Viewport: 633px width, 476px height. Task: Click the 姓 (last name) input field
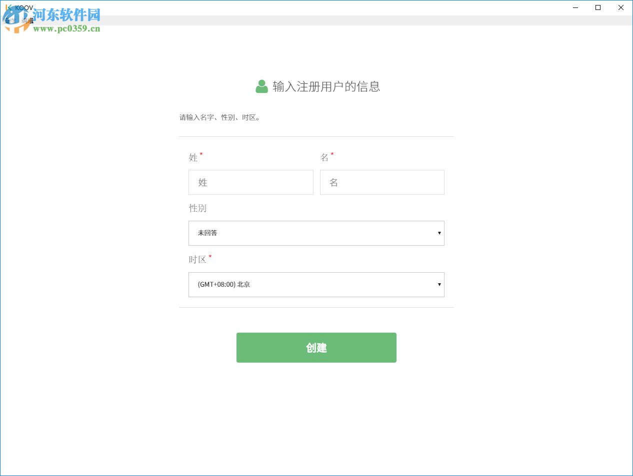point(251,182)
